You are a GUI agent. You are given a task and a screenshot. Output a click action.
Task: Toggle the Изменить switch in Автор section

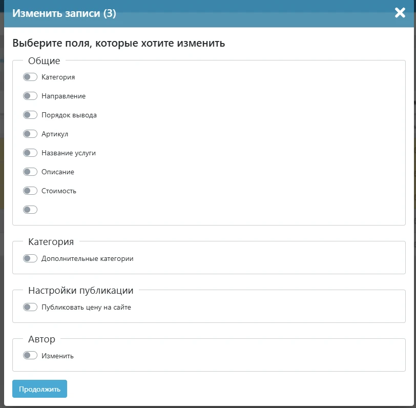30,355
